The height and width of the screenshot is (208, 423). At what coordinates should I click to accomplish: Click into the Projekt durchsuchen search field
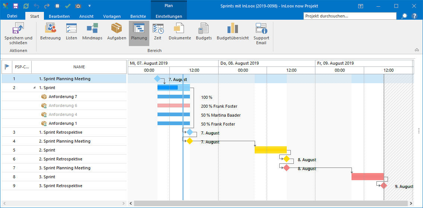point(350,16)
